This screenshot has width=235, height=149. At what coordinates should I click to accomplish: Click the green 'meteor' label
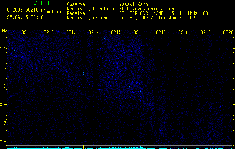pyautogui.click(x=54, y=12)
